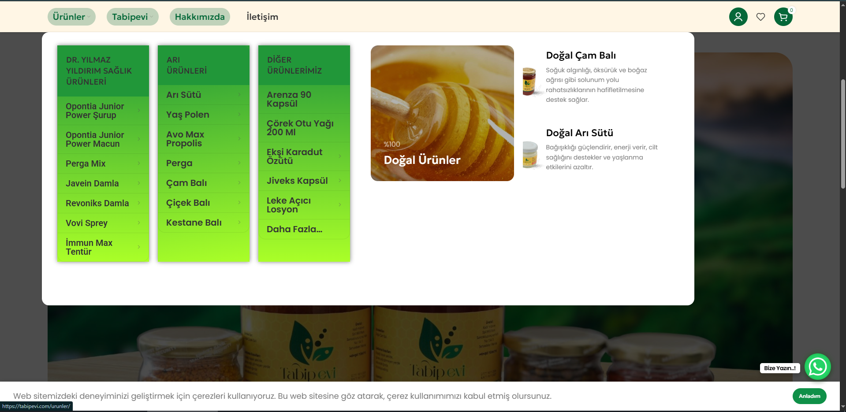
Task: Click the wishlist heart icon
Action: click(x=760, y=17)
